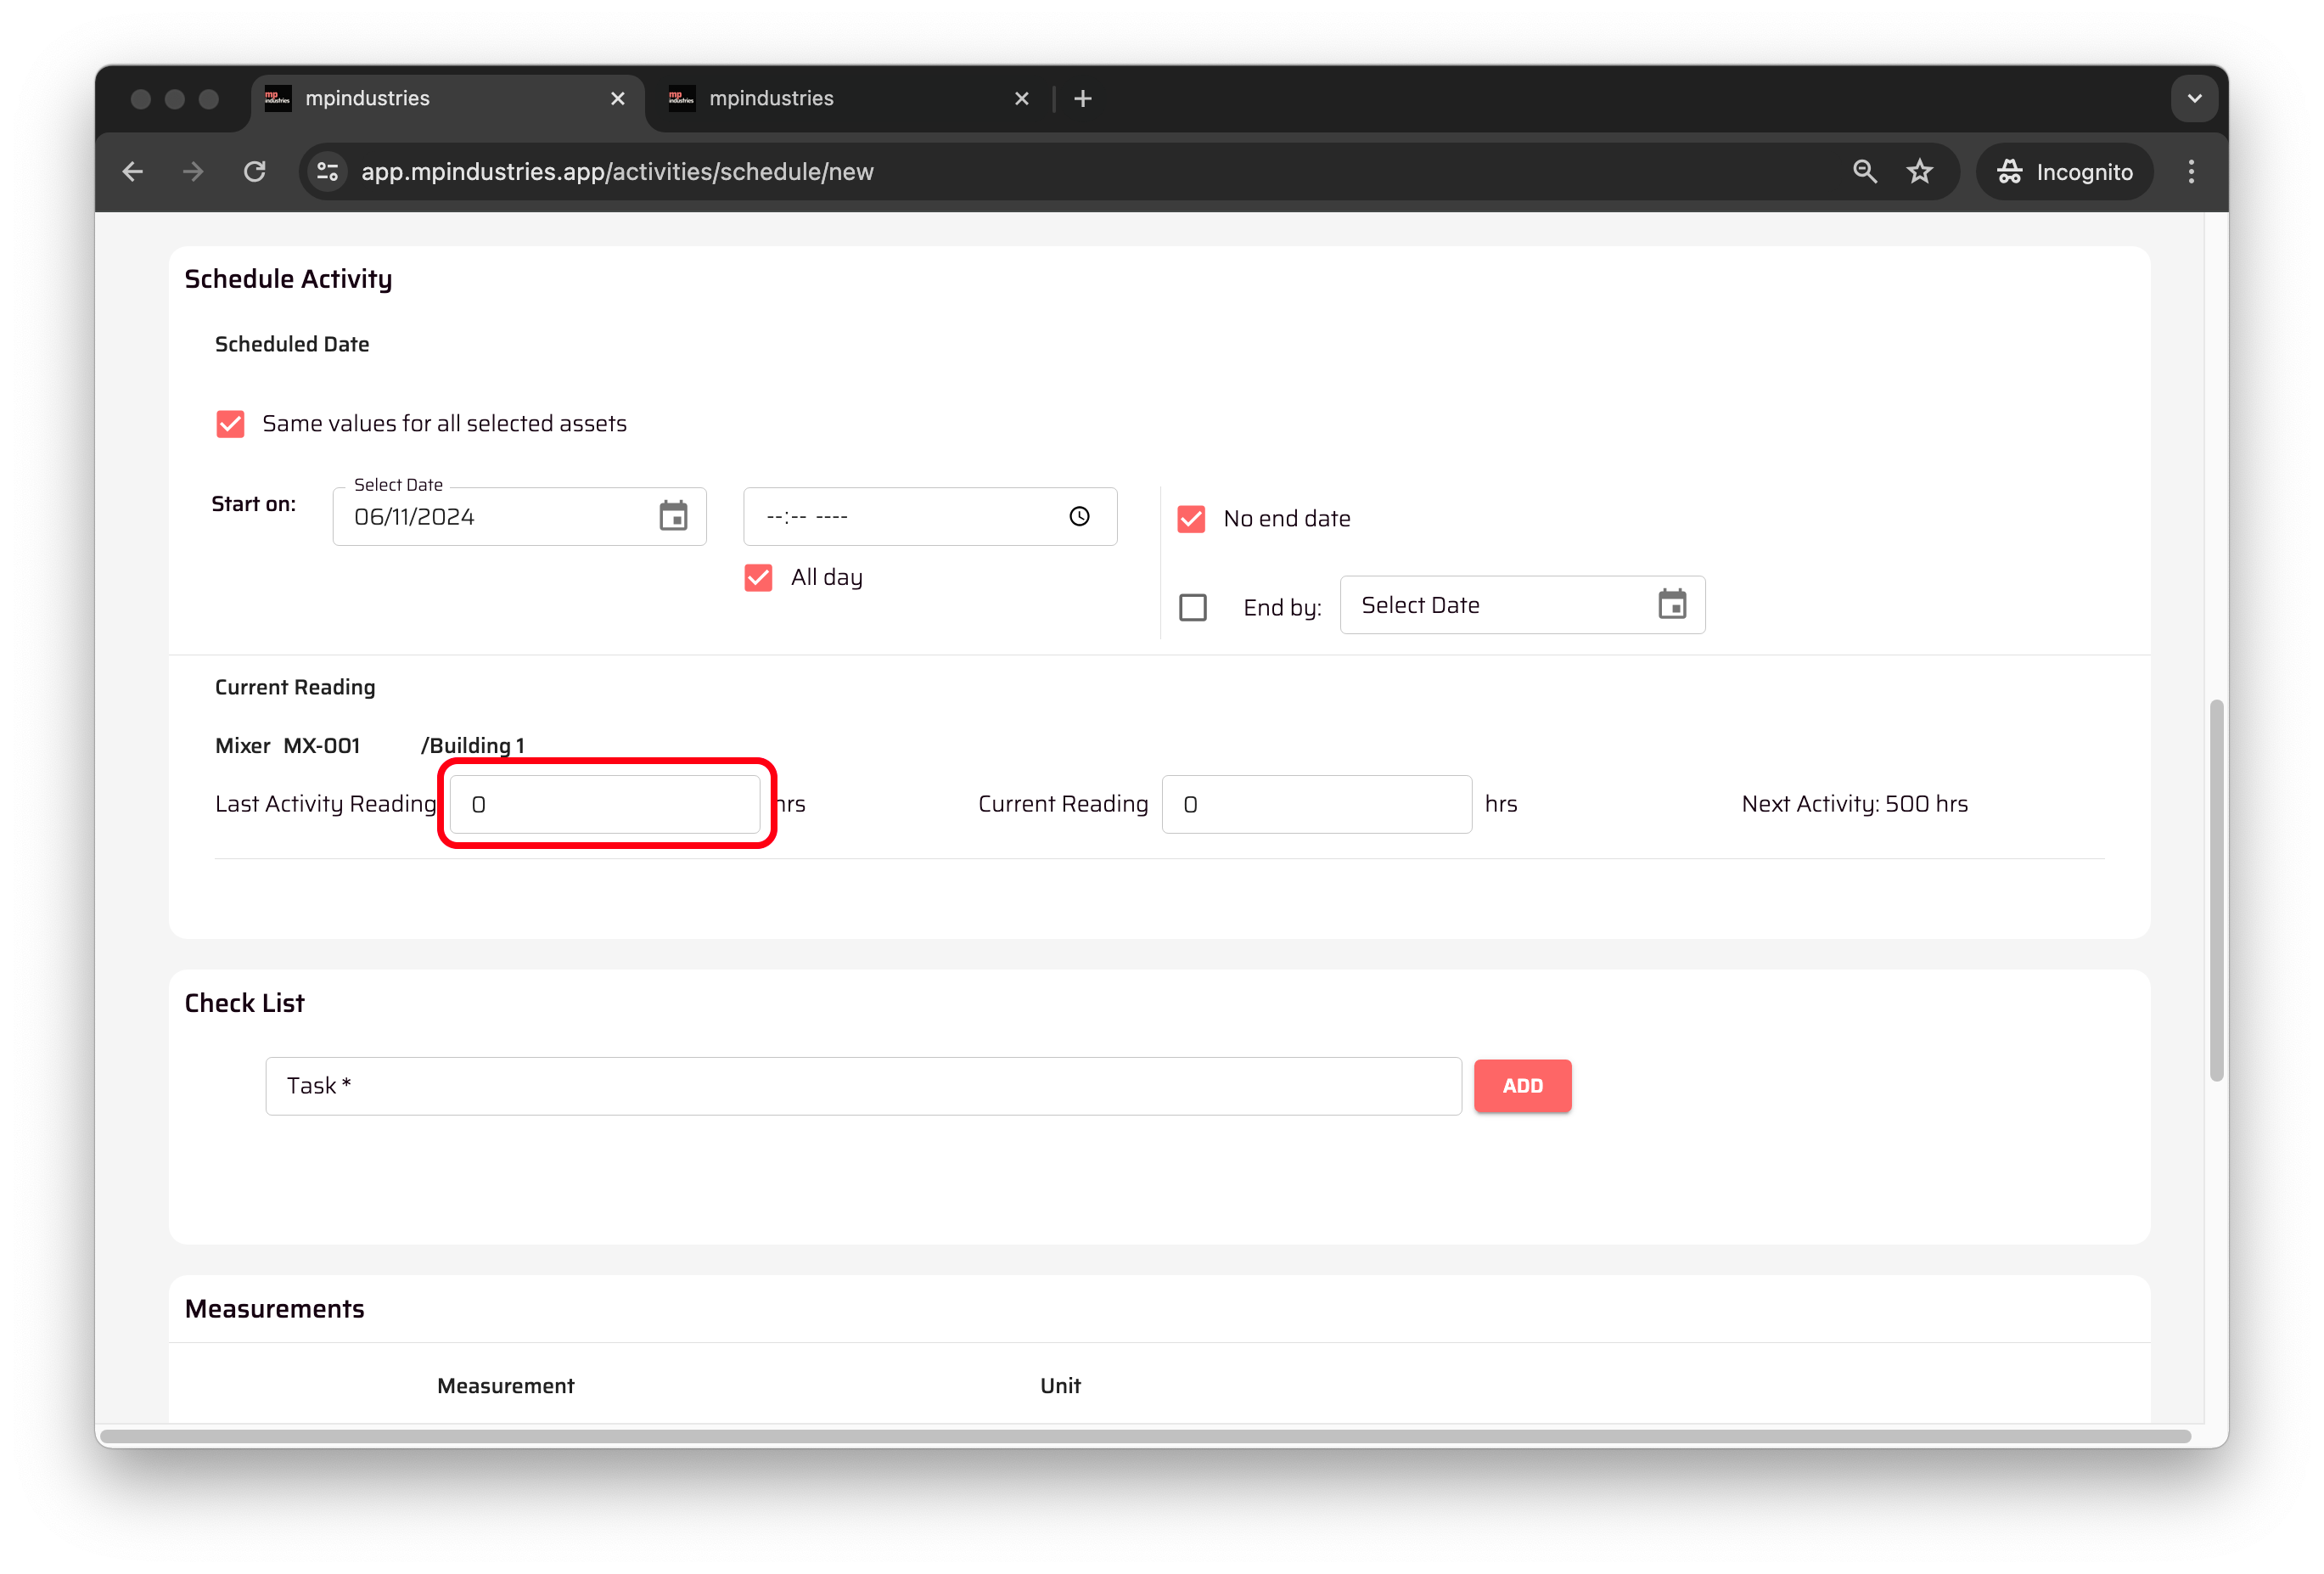Click the Incognito profile button

2064,172
